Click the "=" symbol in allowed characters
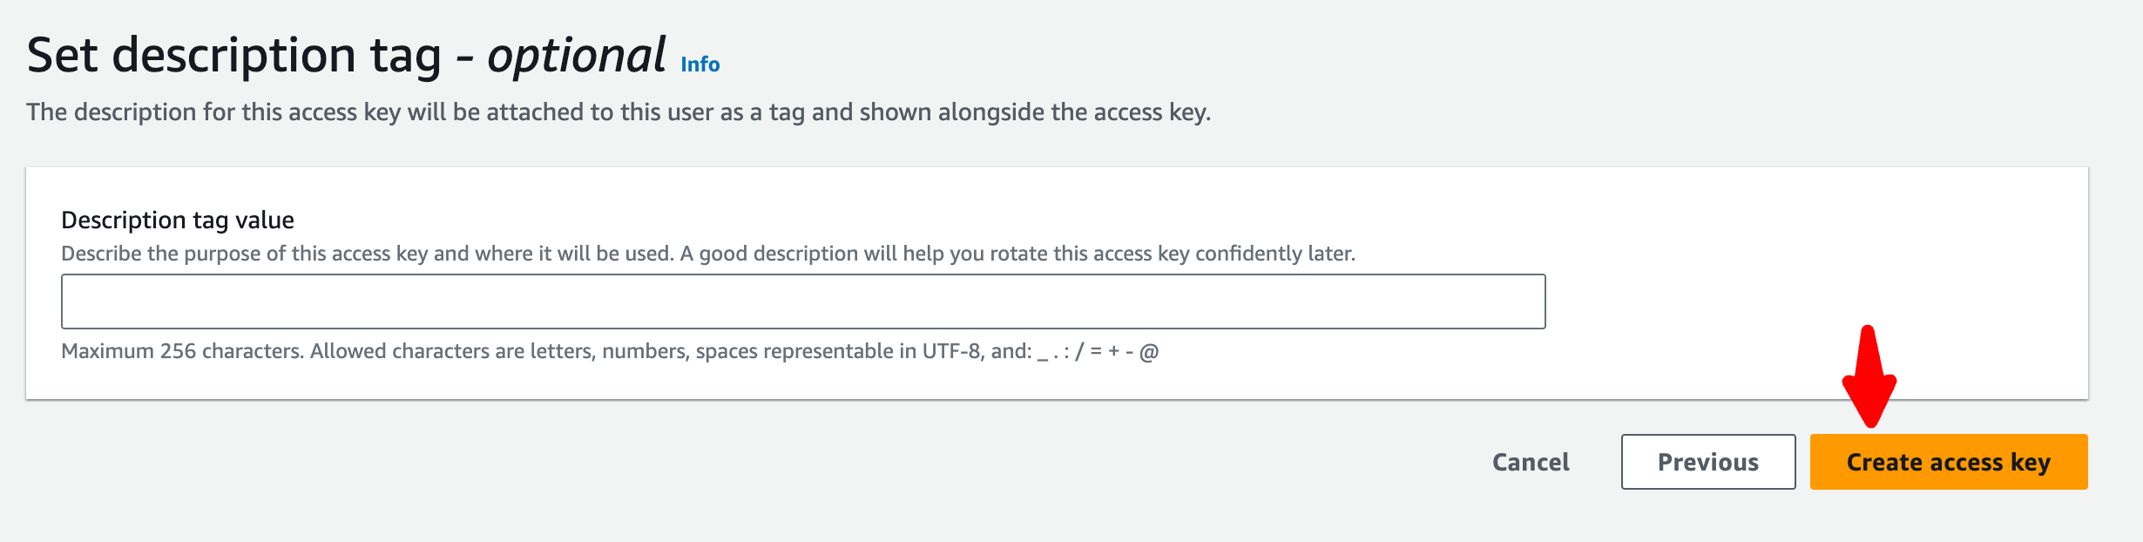Screen dimensions: 2143x542 [x=1095, y=352]
